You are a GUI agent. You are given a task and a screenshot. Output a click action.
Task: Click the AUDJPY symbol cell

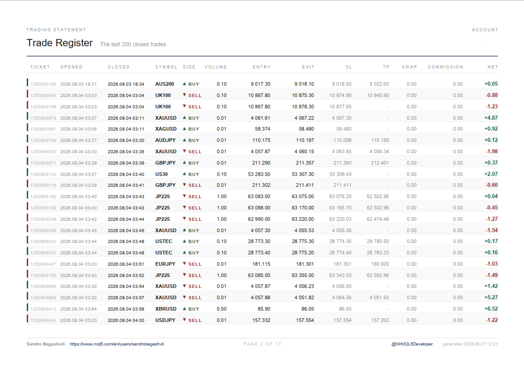166,140
